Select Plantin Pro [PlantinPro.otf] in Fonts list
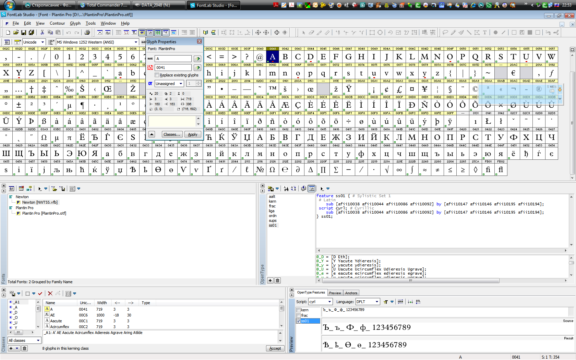 44,213
